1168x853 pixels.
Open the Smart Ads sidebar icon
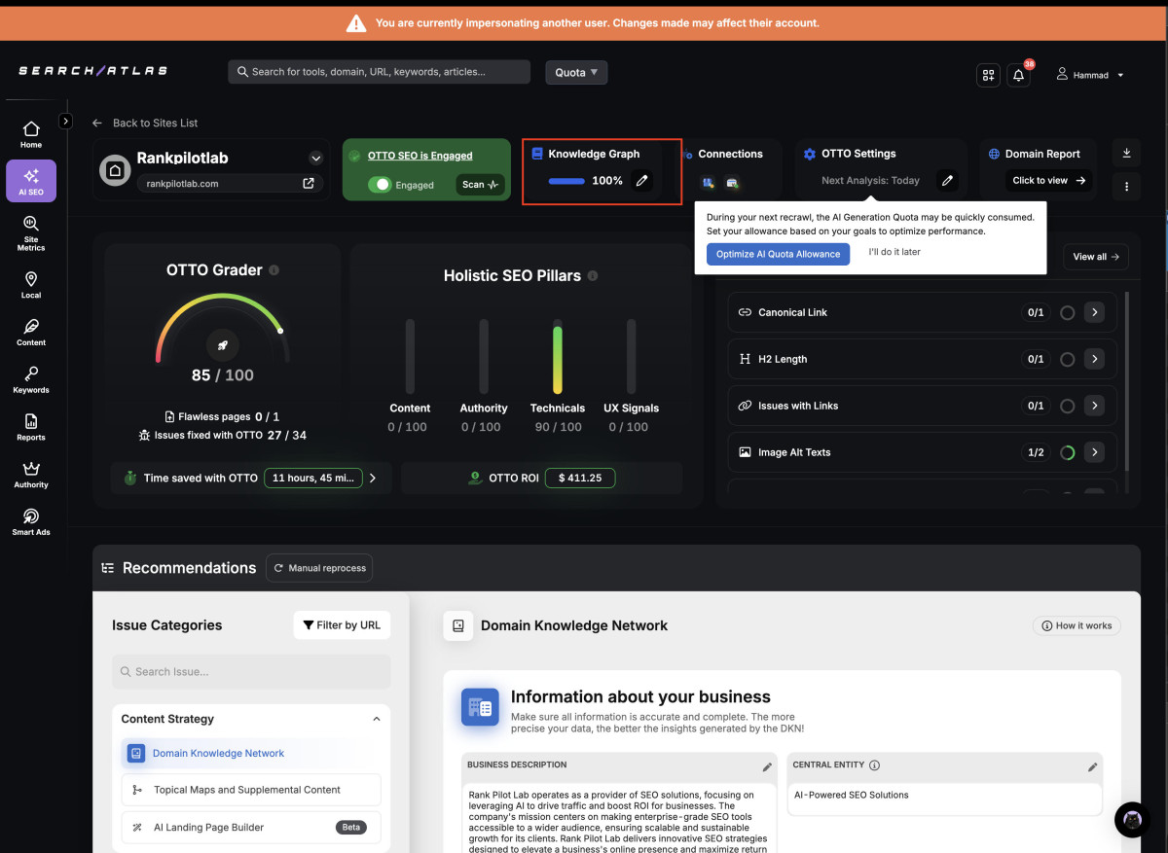[x=31, y=521]
